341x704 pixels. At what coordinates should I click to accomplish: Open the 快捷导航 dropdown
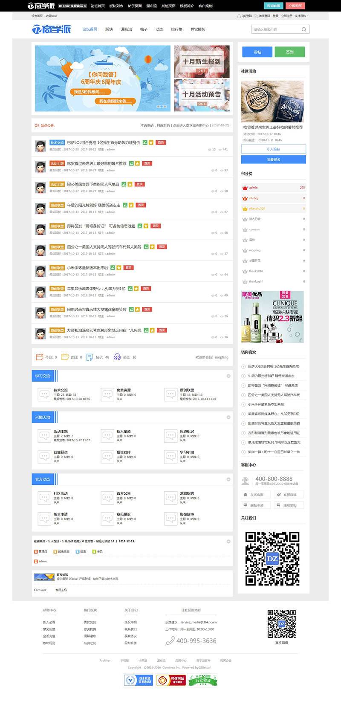(301, 16)
